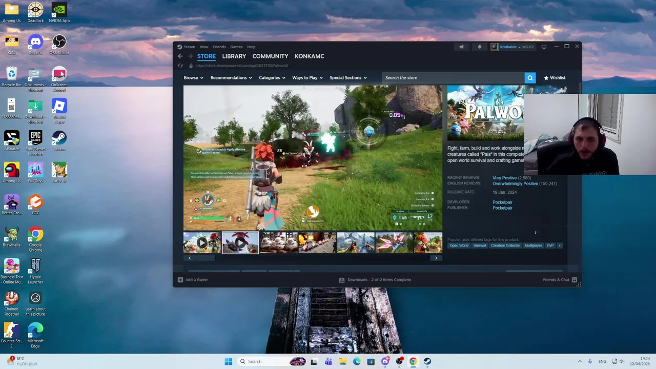Viewport: 656px width, 369px height.
Task: Expand more tags with plus button
Action: [560, 245]
